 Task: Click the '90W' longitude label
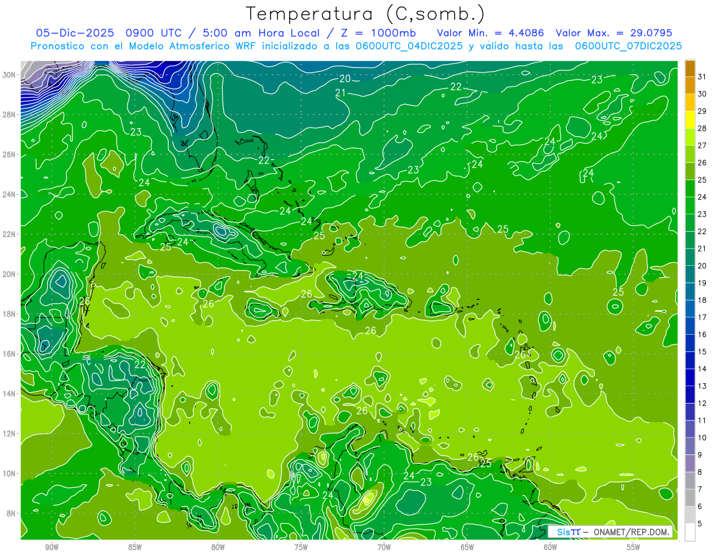tap(51, 547)
